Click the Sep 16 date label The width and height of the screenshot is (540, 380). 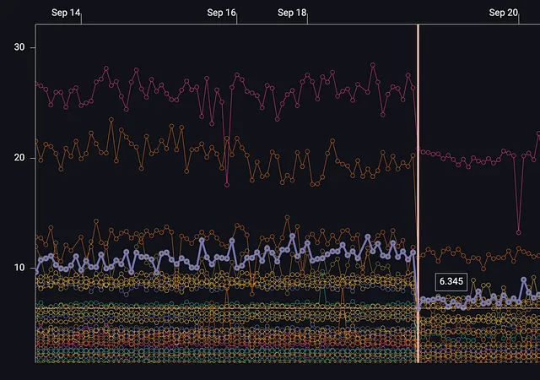[x=221, y=13]
